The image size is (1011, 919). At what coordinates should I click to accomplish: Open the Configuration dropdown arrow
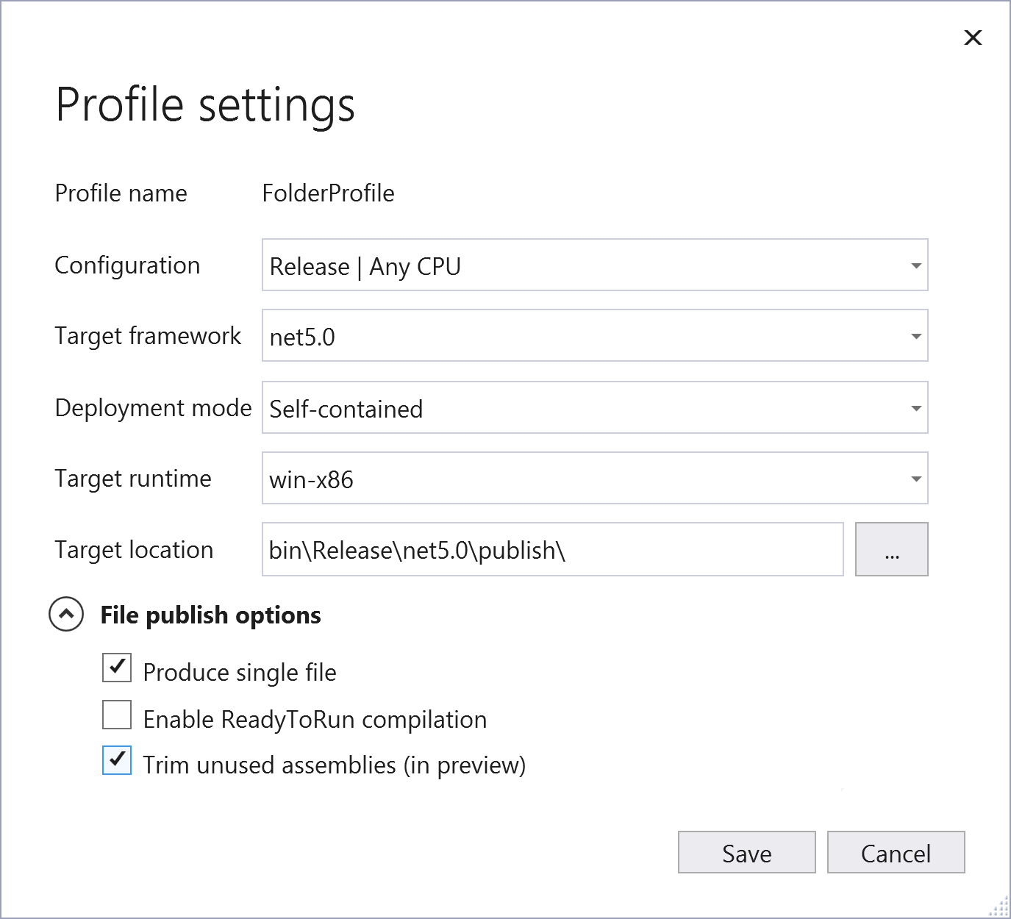click(916, 265)
